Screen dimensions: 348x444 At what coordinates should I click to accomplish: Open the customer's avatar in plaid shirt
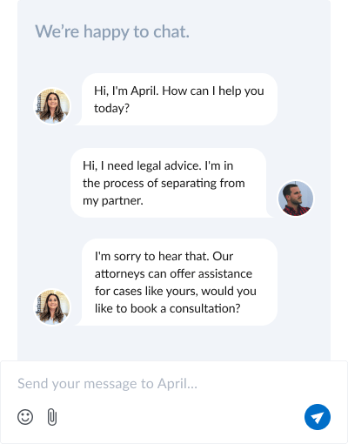[x=296, y=198]
